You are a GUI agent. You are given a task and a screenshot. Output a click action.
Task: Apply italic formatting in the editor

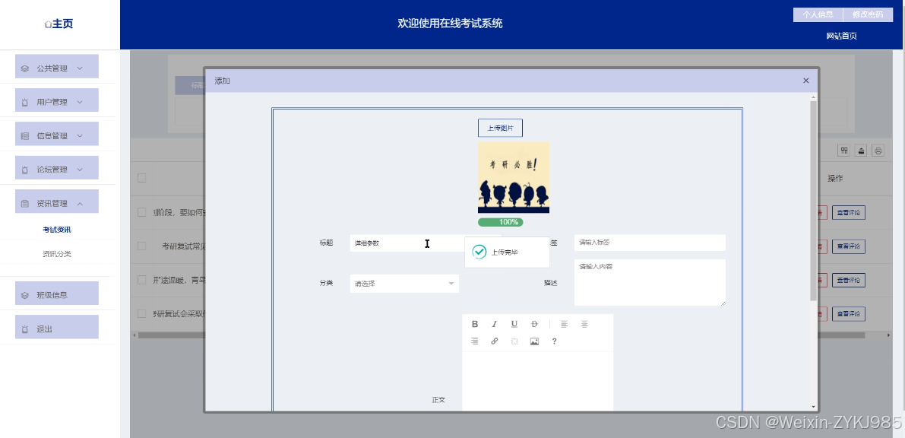coord(494,324)
